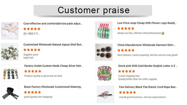This screenshot has height=105, width=187.
Task: Click the 'Customer praise' header banner
Action: pos(93,10)
